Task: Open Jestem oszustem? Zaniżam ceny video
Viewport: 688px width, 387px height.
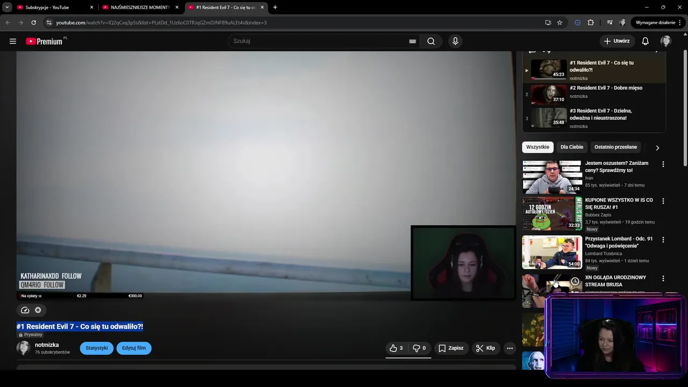Action: pyautogui.click(x=617, y=167)
